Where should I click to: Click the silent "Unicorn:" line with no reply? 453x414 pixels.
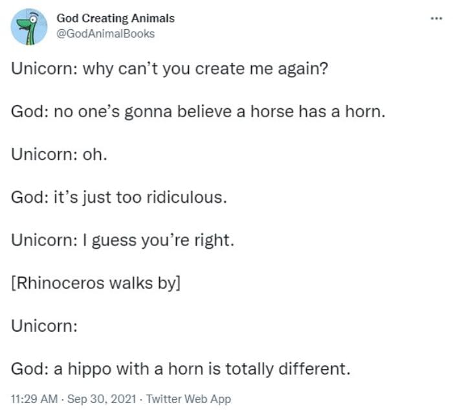pos(45,326)
